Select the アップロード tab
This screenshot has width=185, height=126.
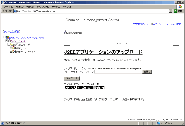click(x=121, y=44)
